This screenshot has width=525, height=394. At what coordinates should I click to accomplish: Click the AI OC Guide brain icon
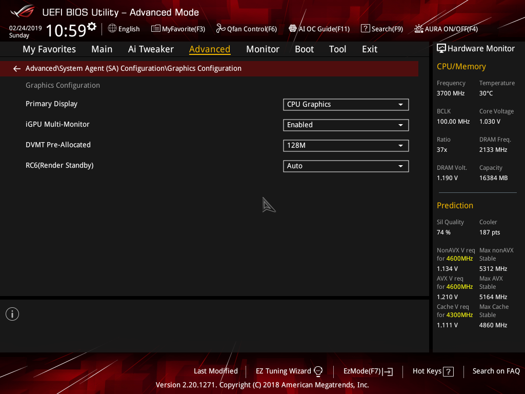pyautogui.click(x=293, y=29)
